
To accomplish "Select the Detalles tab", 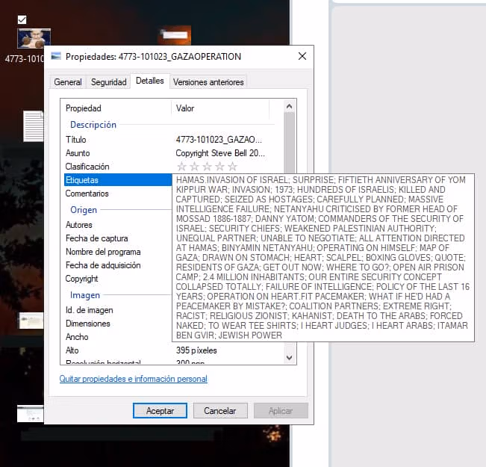I will [150, 81].
